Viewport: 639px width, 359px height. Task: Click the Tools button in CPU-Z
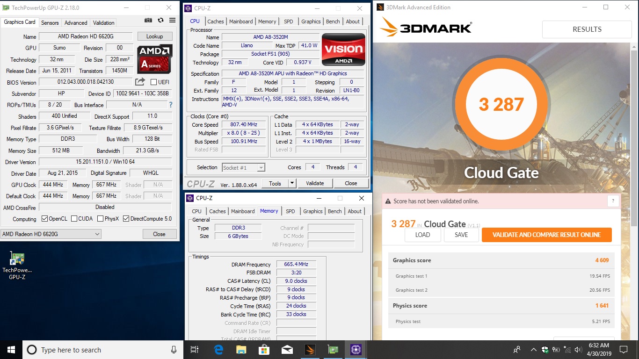tap(275, 183)
